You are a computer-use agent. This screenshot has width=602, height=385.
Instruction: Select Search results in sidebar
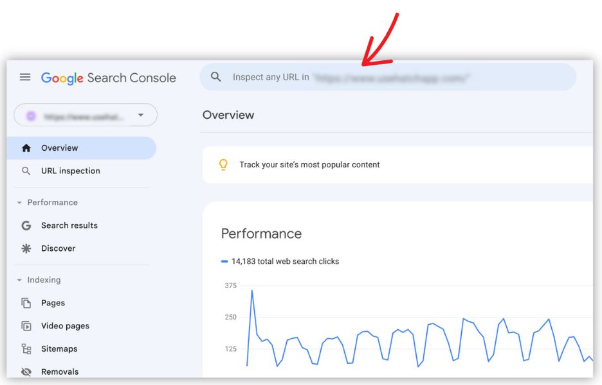point(69,225)
